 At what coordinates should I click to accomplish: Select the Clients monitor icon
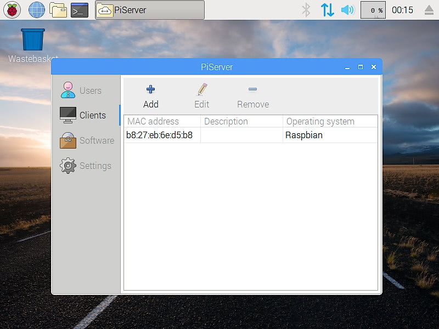coord(68,115)
